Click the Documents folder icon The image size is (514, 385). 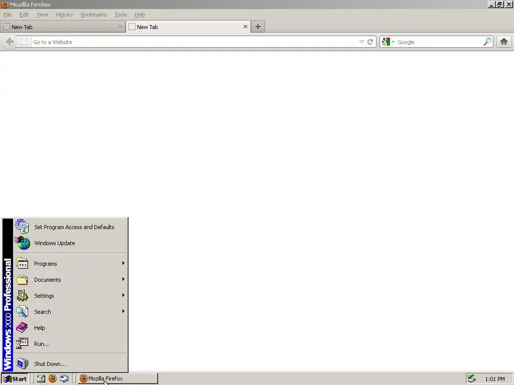coord(22,279)
